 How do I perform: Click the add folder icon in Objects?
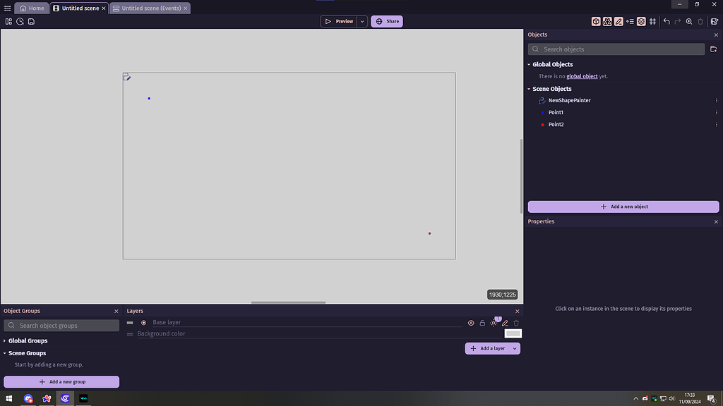(713, 49)
